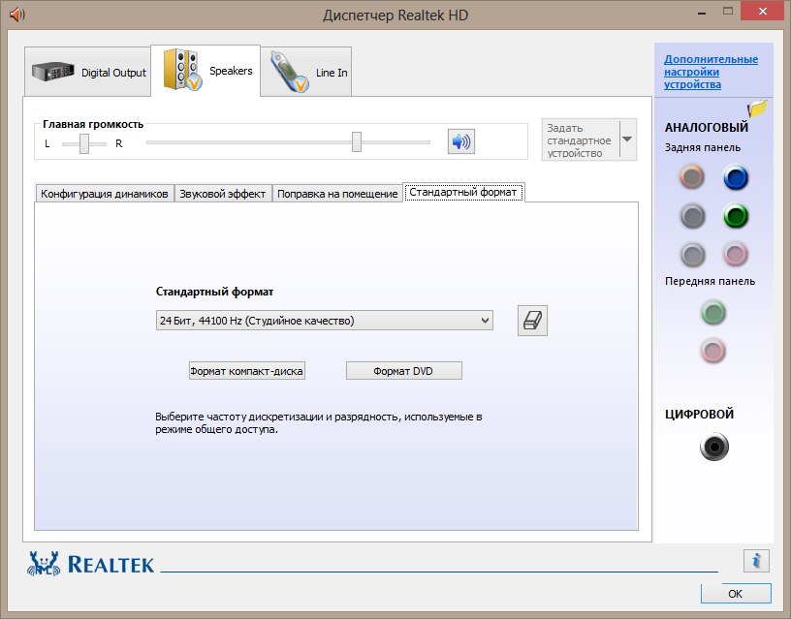Open Дополнительные настройки устройства link
Viewport: 791px width, 619px height.
click(711, 72)
